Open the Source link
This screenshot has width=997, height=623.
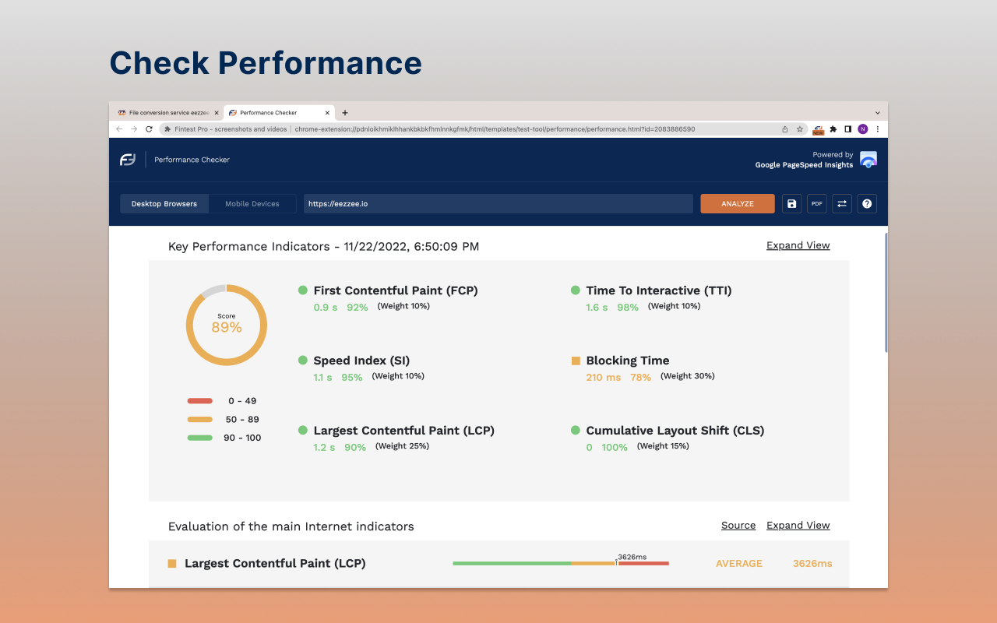(738, 526)
